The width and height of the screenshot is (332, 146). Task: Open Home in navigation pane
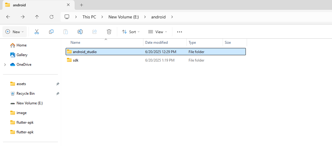point(18,45)
